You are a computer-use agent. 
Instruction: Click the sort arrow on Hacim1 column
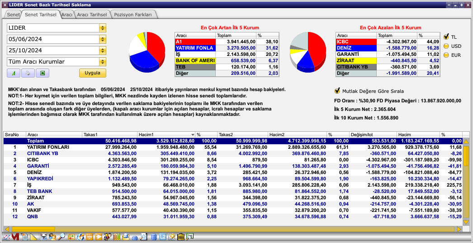(x=193, y=135)
